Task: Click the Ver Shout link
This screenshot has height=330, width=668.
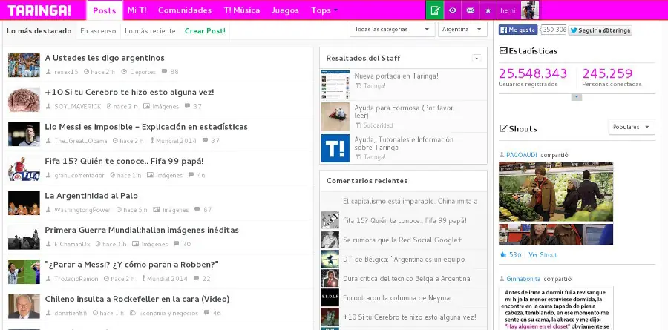Action: coord(543,254)
